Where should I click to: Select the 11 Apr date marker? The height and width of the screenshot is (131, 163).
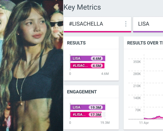click(x=144, y=123)
